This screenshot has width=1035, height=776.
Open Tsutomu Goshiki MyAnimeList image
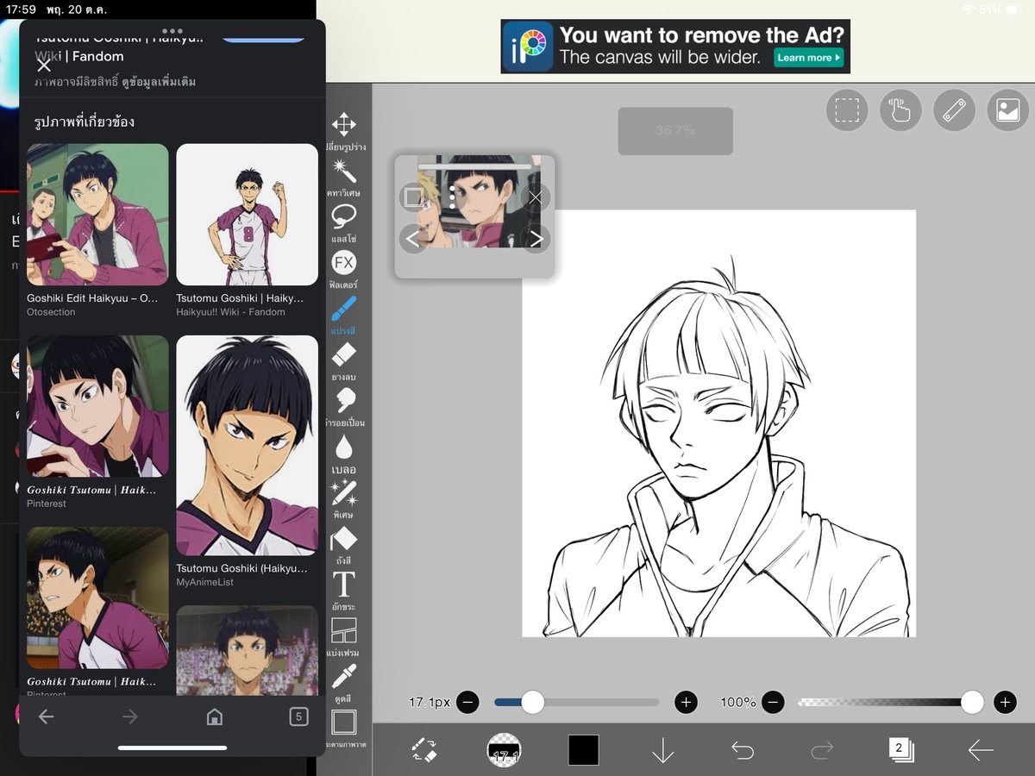247,445
